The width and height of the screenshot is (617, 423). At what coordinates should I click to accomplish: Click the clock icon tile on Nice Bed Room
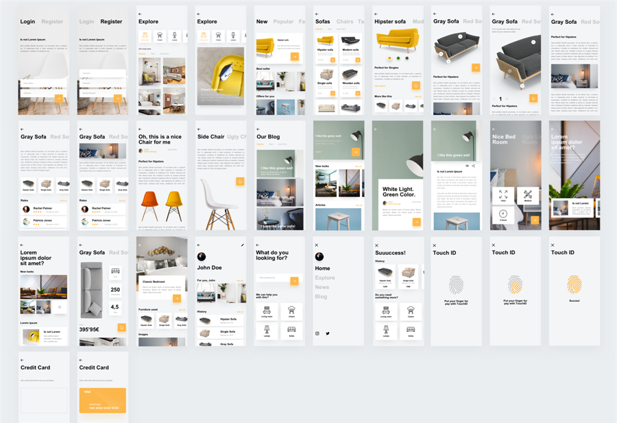coord(503,214)
